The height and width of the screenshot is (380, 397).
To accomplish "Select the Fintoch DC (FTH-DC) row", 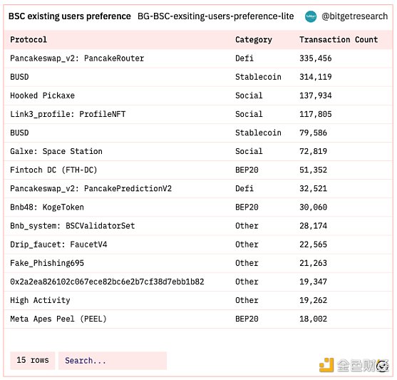I will pyautogui.click(x=198, y=170).
